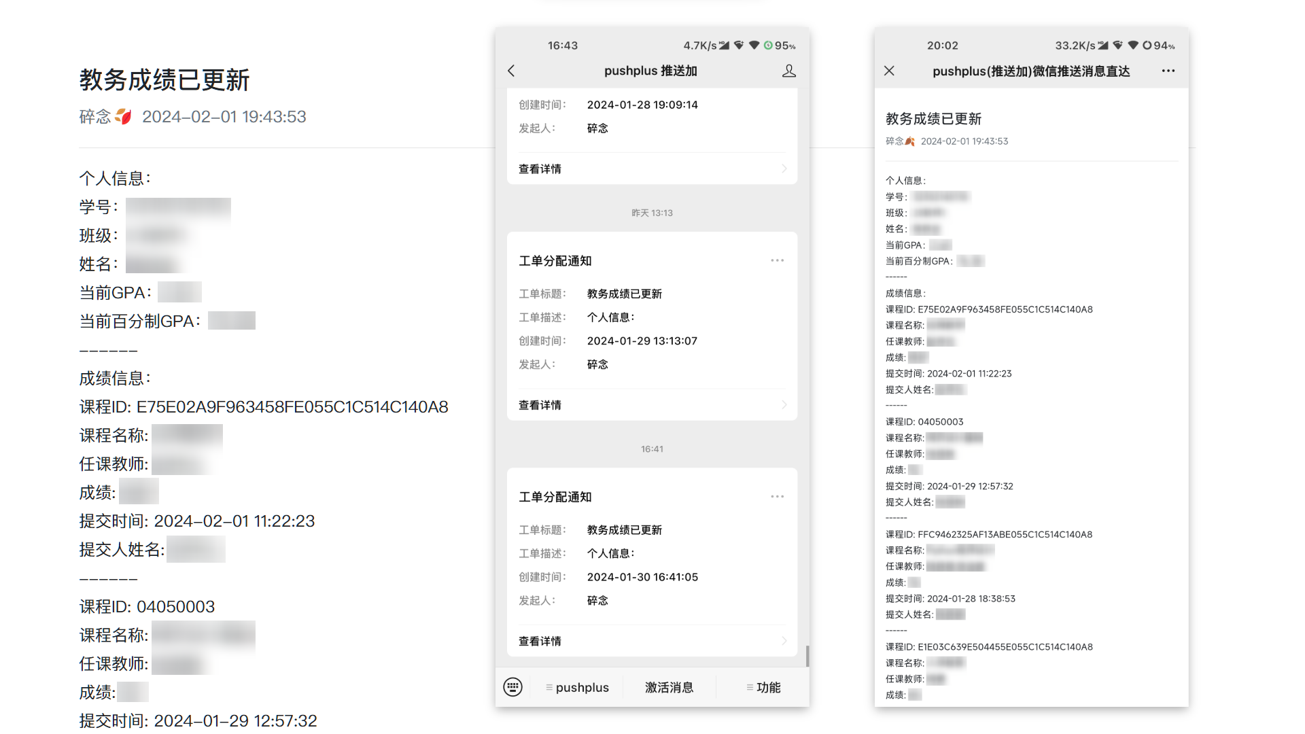Expand the chevron in the 2024-01-29 13:13:07 card

784,405
